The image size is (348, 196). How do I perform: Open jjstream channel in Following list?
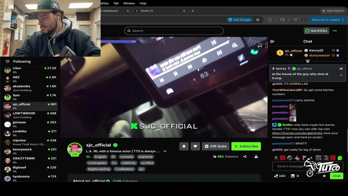pyautogui.click(x=30, y=124)
